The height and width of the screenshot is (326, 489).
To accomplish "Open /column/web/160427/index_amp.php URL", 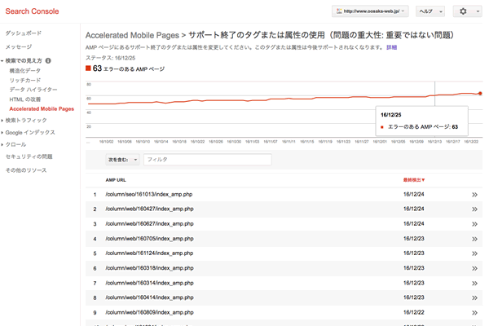I will click(149, 209).
